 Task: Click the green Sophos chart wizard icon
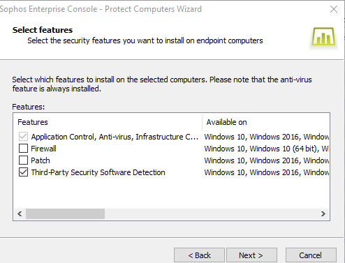click(323, 36)
